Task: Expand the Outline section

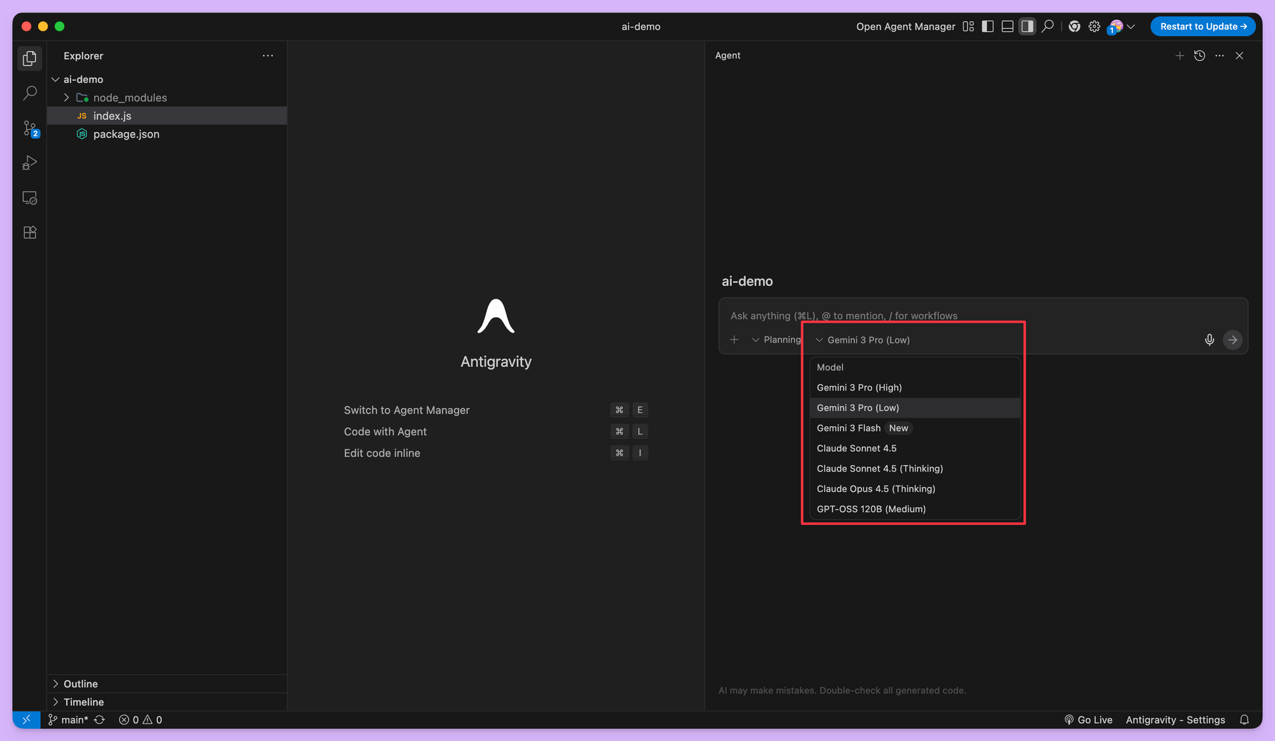Action: 80,684
